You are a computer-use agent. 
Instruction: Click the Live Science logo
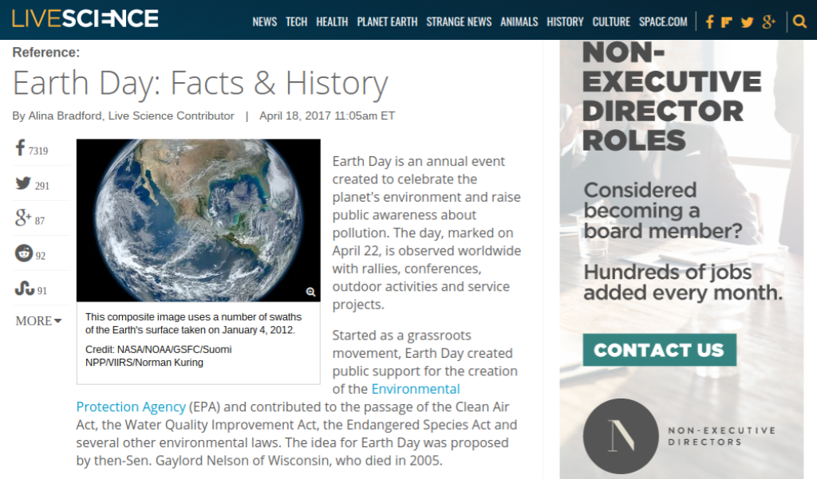[85, 19]
